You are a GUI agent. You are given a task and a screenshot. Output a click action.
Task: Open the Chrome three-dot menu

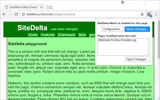156,14
